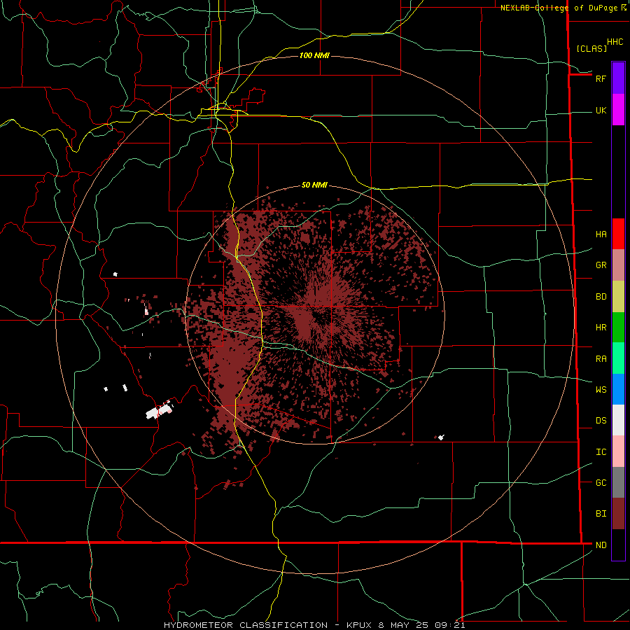Screen dimensions: 630x630
Task: Click the radar center of the echo pattern
Action: [x=316, y=316]
